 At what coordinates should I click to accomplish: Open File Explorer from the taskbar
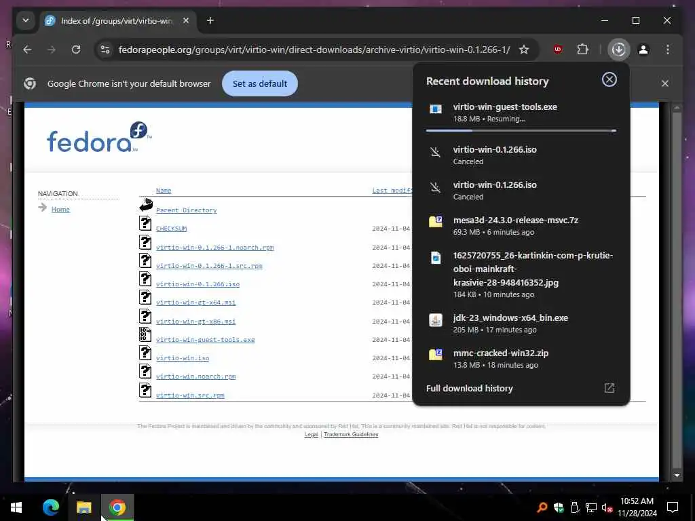(x=83, y=507)
